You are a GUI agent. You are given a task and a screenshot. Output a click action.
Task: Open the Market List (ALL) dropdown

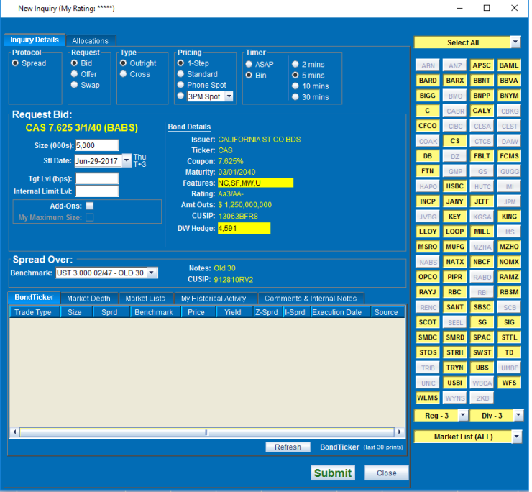coord(515,437)
